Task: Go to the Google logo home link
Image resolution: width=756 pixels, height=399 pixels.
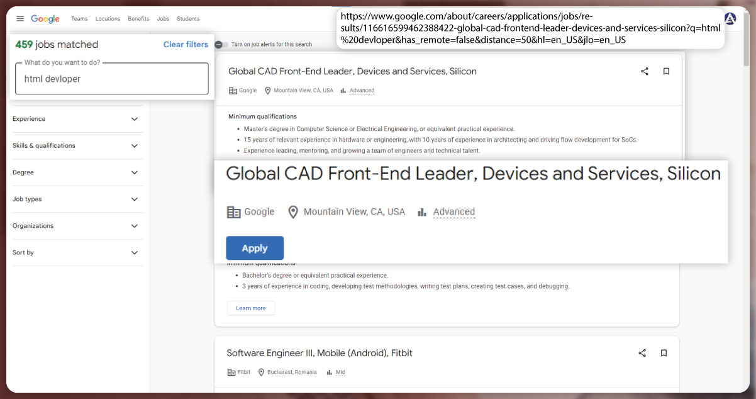Action: 45,19
